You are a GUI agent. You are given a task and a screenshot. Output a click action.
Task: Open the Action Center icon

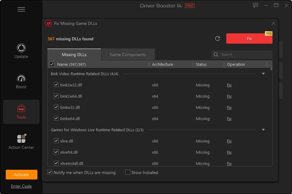(21, 139)
